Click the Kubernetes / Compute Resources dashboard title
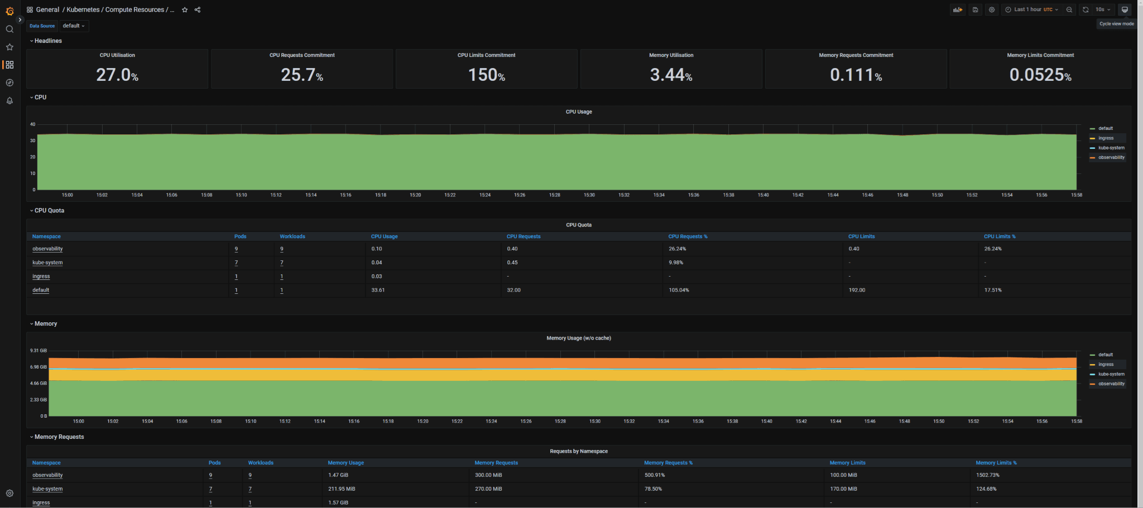 point(121,9)
